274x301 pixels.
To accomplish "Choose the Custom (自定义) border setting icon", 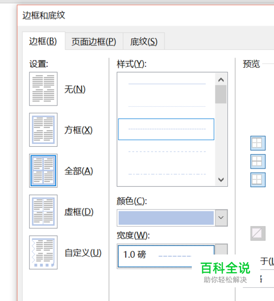I will click(43, 252).
